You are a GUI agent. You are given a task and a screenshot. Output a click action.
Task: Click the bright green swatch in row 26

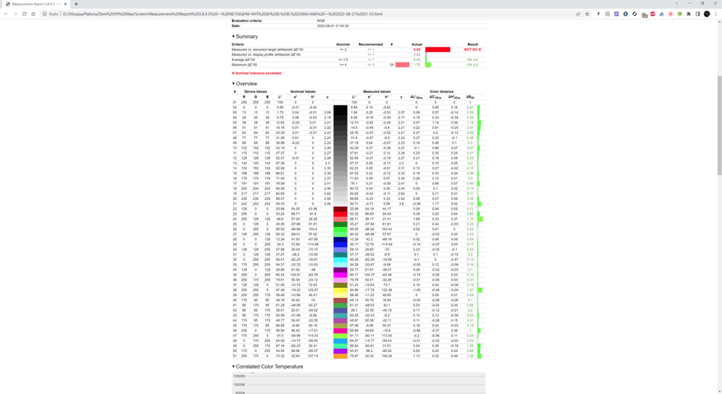tap(340, 229)
